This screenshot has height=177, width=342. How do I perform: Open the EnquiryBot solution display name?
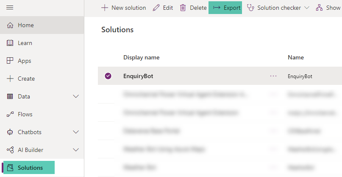(x=138, y=76)
